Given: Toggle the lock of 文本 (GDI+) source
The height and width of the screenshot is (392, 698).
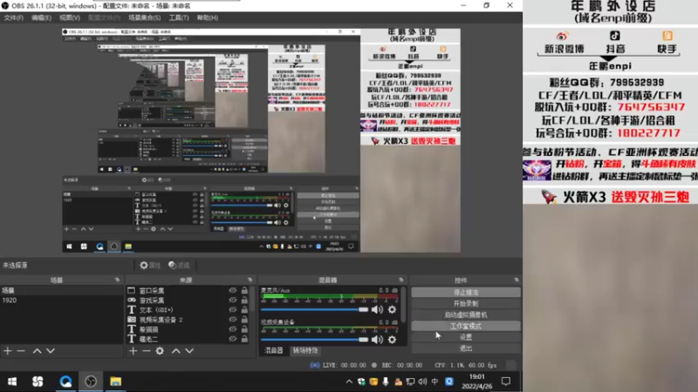Looking at the screenshot, I should coord(244,310).
